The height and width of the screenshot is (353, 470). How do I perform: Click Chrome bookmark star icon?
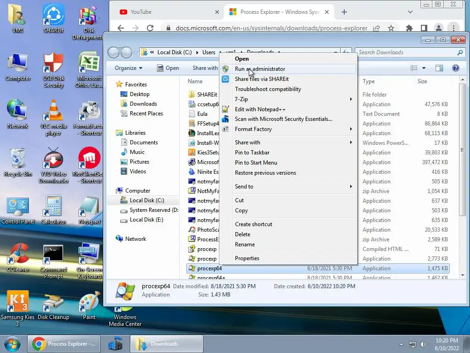[391, 28]
